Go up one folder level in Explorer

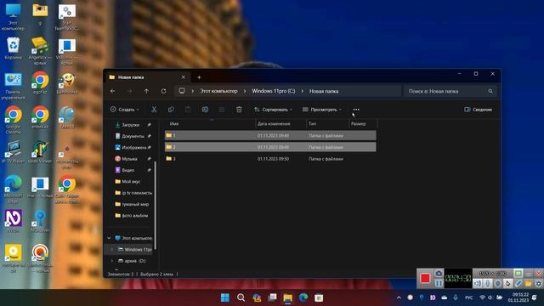146,91
